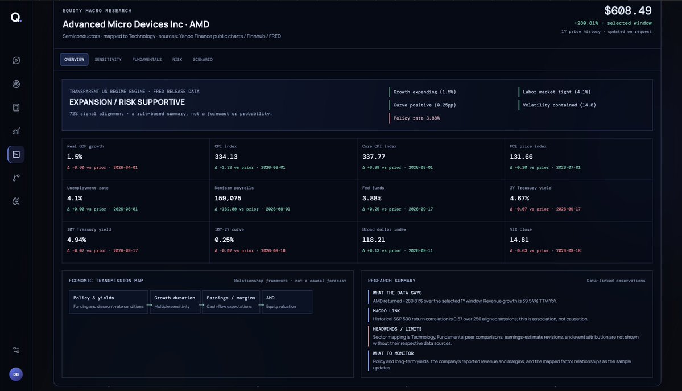The width and height of the screenshot is (682, 391).
Task: Click the Economic Transmission Map title
Action: pos(106,281)
